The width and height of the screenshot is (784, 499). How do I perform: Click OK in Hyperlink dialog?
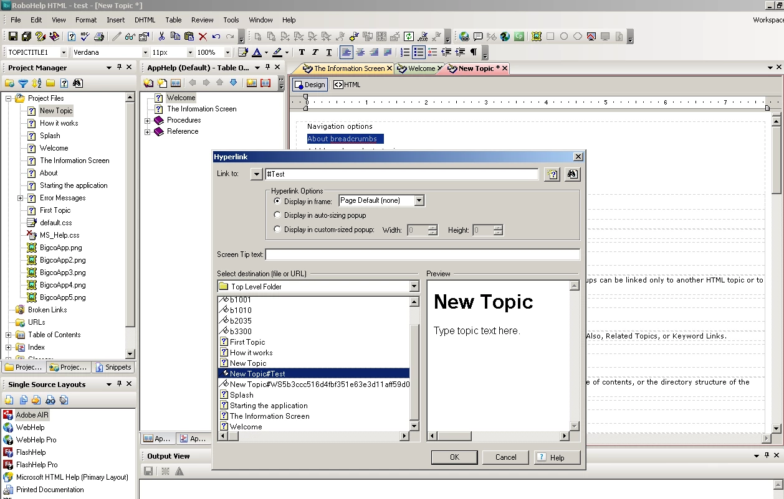click(454, 457)
